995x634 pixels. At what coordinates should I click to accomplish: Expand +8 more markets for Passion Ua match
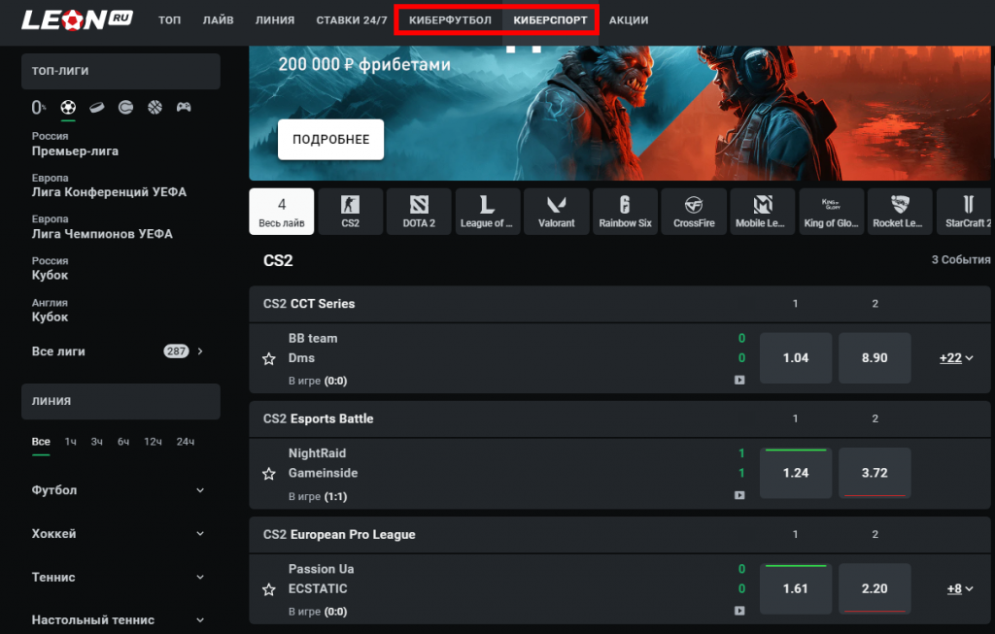[x=960, y=589]
